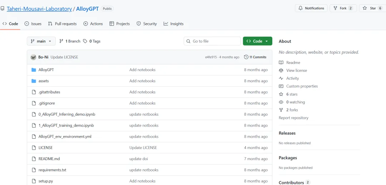
Task: View the 1 Branch link
Action: tap(70, 41)
